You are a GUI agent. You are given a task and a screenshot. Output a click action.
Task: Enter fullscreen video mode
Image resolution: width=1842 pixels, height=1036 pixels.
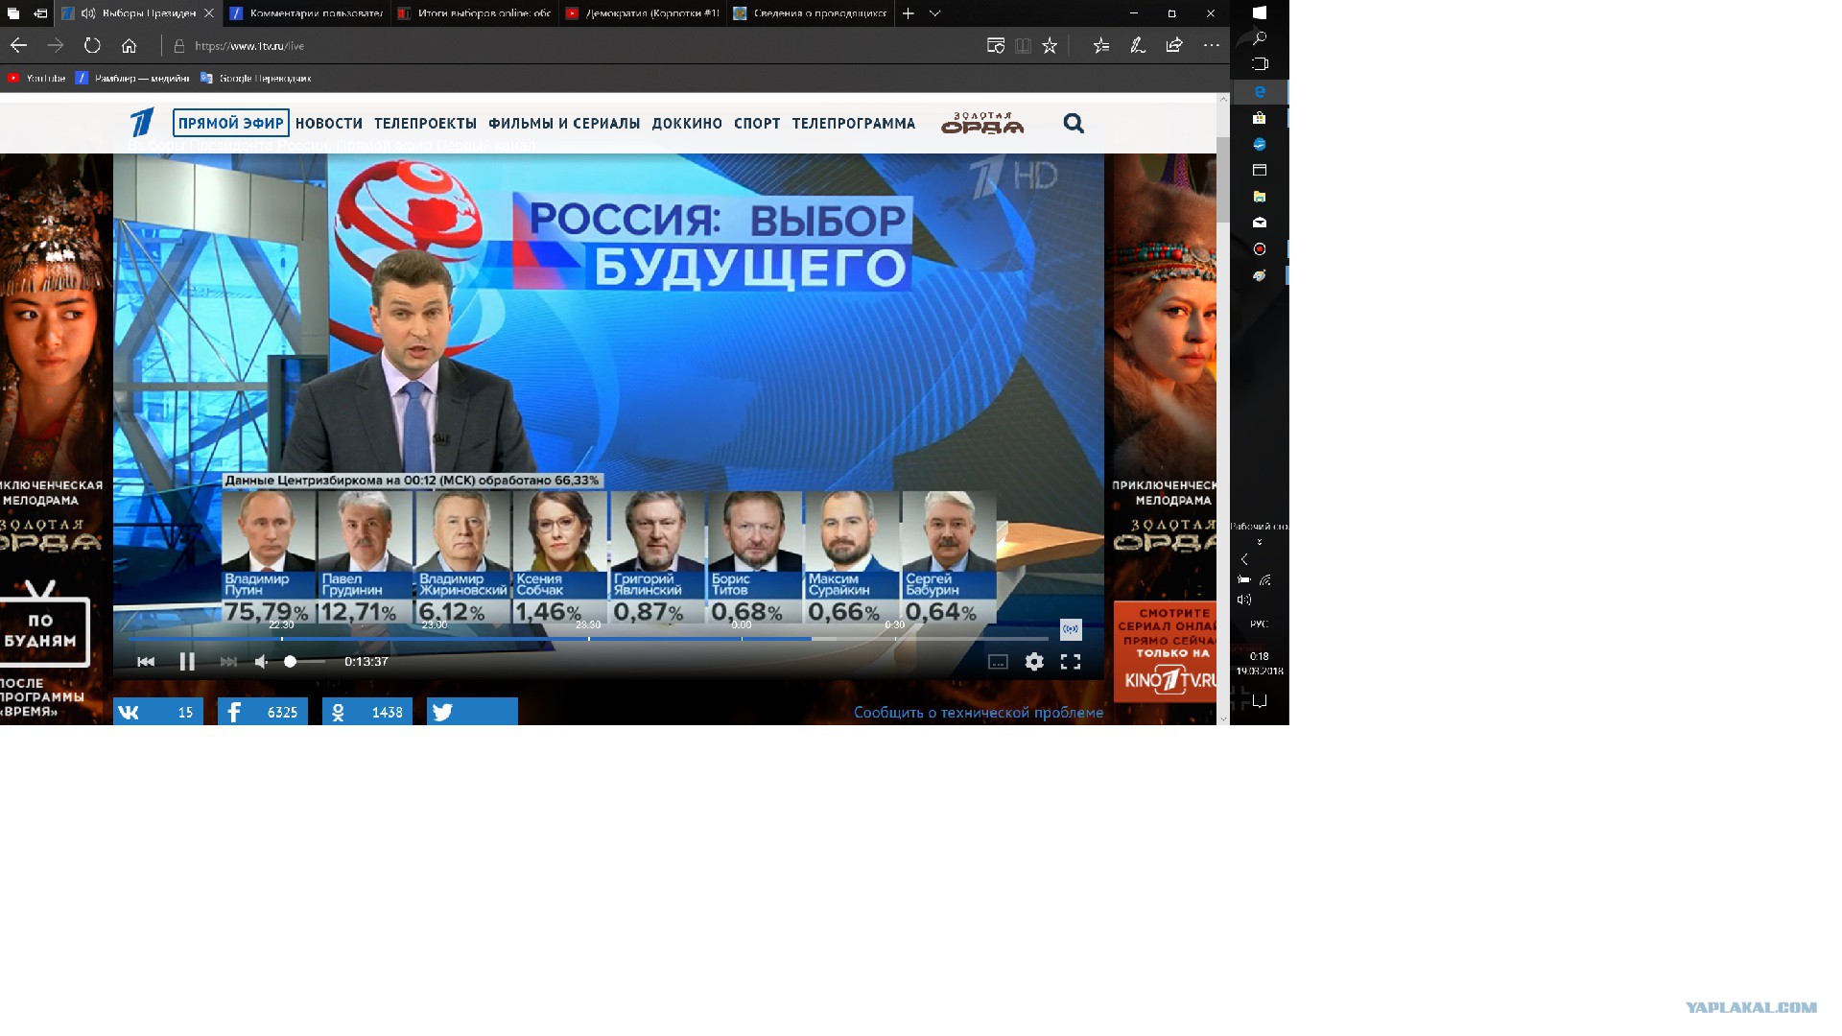(1071, 662)
